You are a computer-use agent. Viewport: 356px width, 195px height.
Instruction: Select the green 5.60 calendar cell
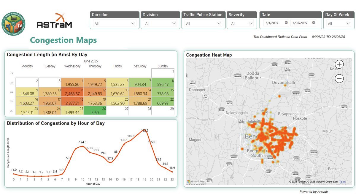point(95,111)
